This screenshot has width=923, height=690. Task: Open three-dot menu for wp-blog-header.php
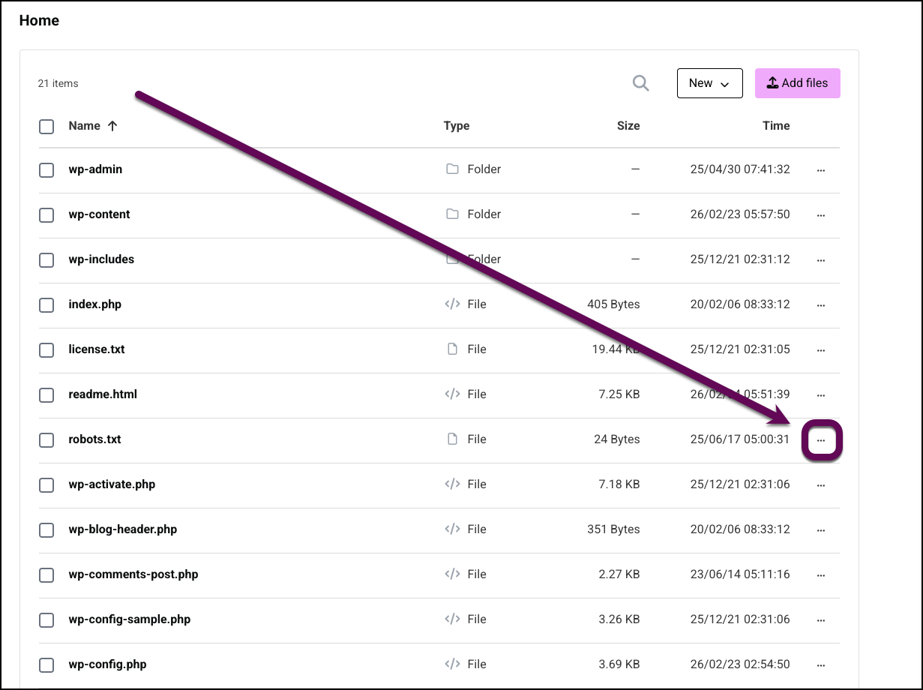pos(821,530)
